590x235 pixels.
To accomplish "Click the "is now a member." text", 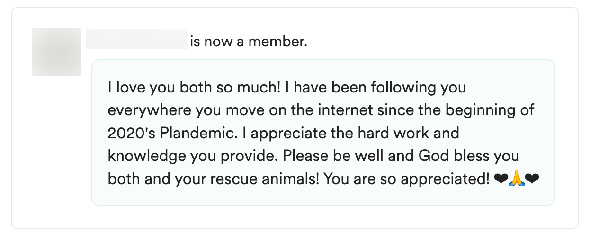I will 249,42.
